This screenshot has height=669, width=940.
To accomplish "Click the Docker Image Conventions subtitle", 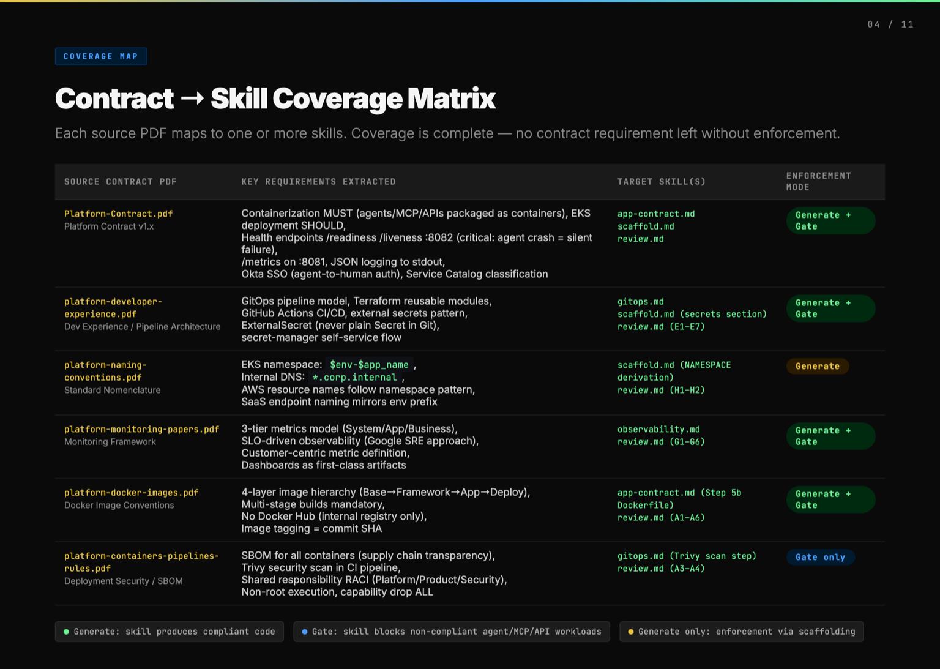I will point(119,506).
